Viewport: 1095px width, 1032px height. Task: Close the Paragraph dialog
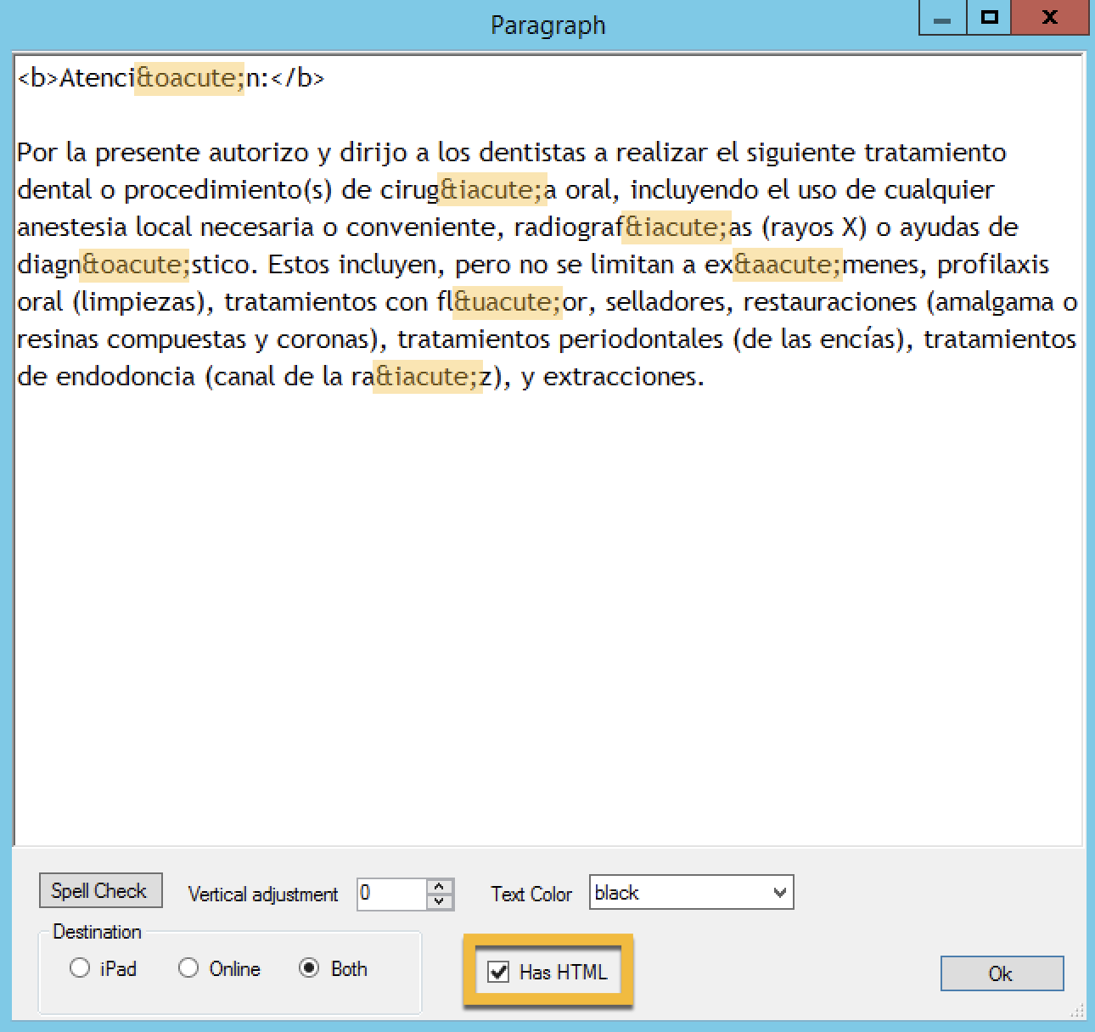(1050, 19)
